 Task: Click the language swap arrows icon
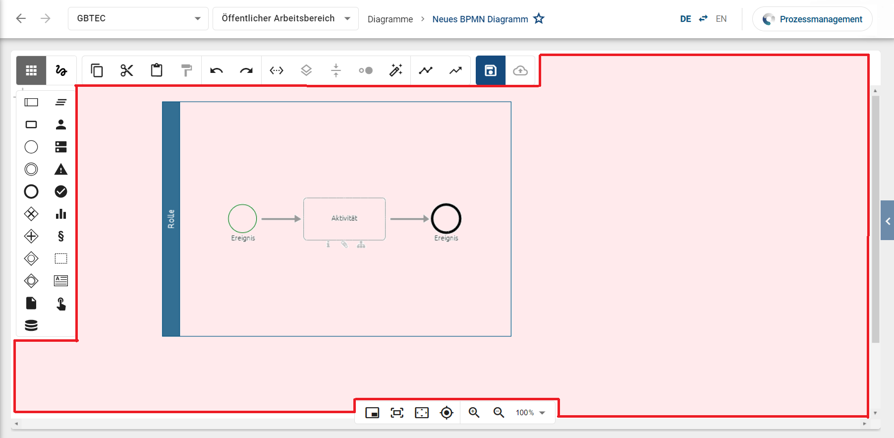pos(703,18)
